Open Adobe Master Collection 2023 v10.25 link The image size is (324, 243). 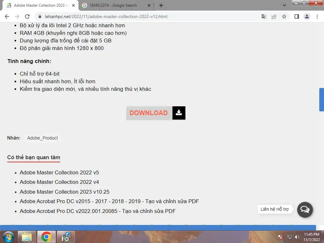[x=65, y=192]
